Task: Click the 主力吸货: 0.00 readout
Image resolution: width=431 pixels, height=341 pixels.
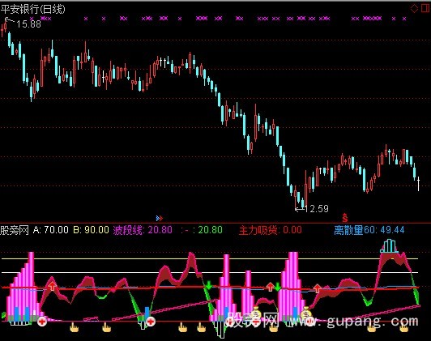Action: pyautogui.click(x=271, y=230)
